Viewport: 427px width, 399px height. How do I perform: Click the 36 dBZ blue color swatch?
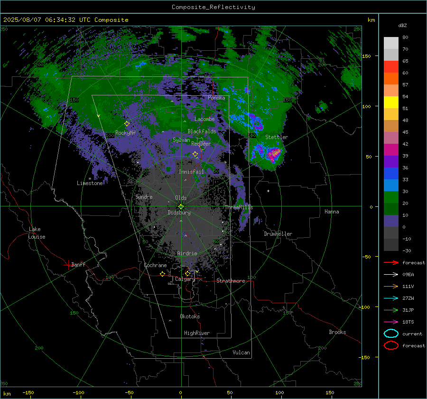[391, 173]
